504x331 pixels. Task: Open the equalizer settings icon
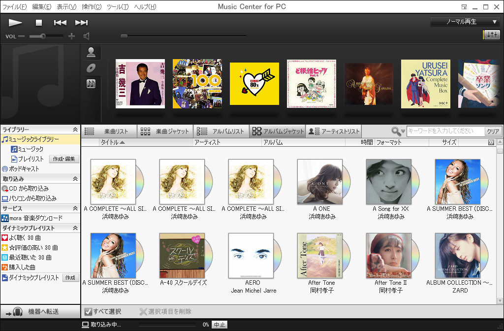coord(491,35)
